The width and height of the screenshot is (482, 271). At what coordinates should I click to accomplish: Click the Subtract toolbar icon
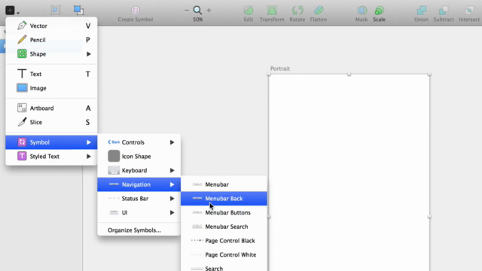pyautogui.click(x=444, y=11)
